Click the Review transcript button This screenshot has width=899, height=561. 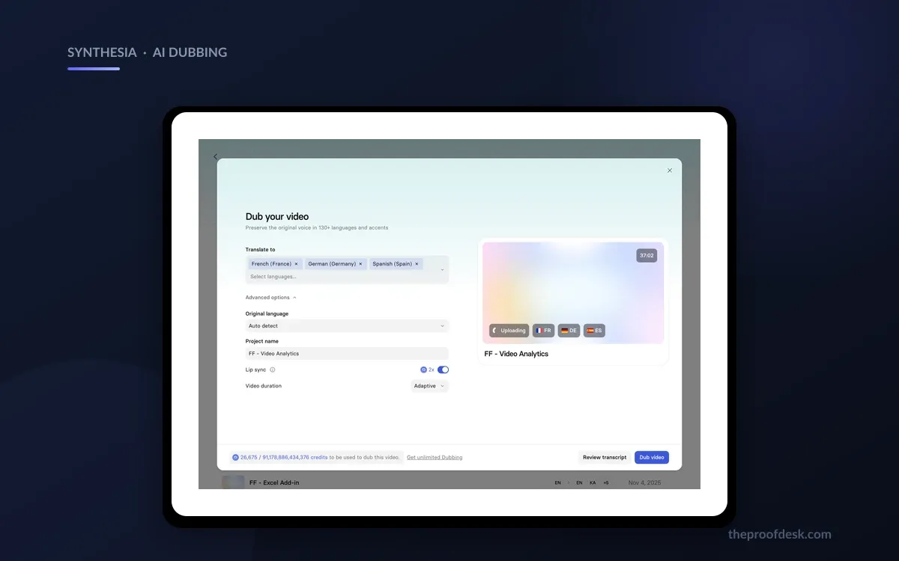coord(605,457)
